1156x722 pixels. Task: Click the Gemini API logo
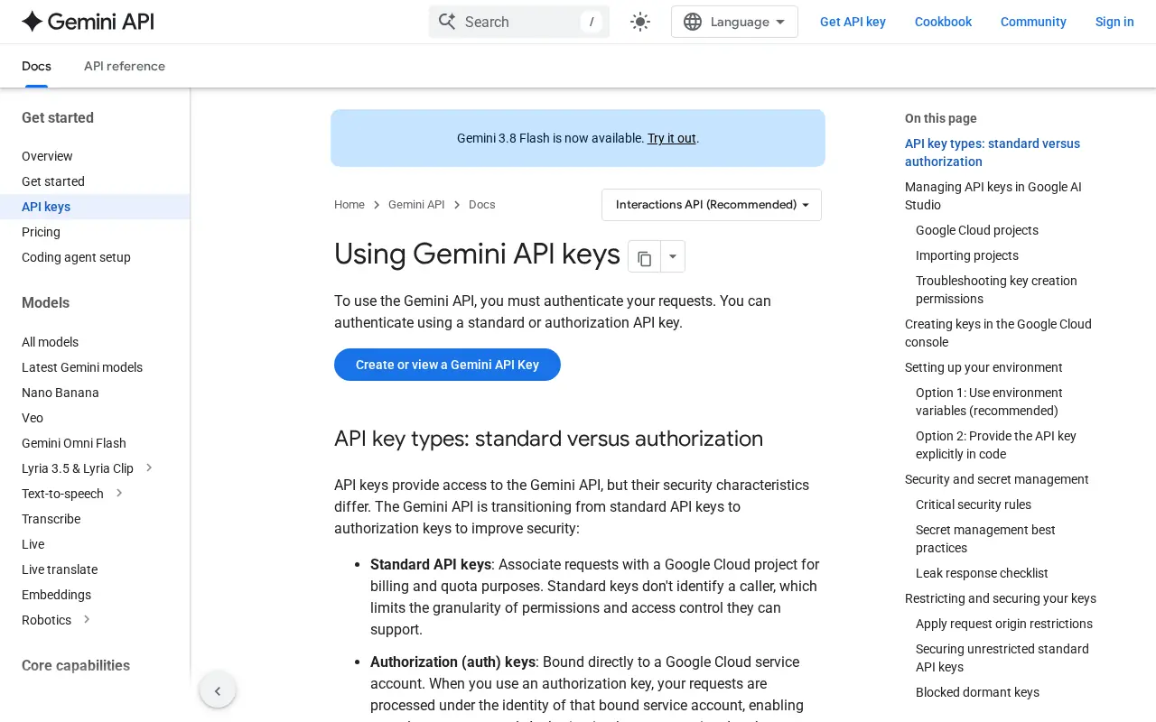point(88,22)
